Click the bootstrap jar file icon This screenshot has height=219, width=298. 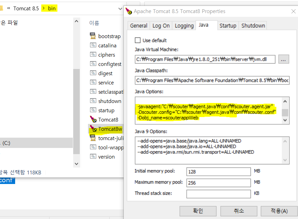point(93,36)
